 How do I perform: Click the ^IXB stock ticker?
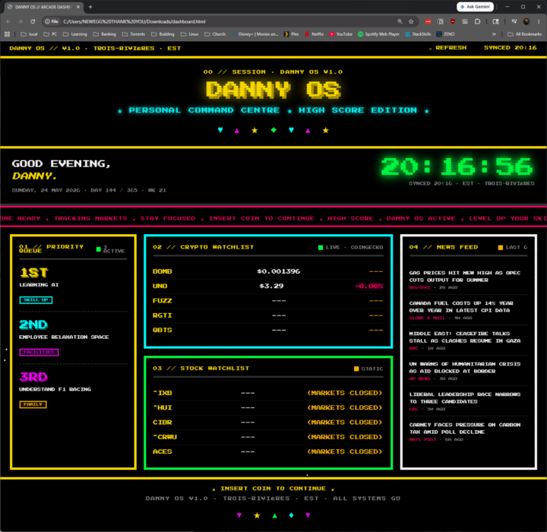coord(163,393)
